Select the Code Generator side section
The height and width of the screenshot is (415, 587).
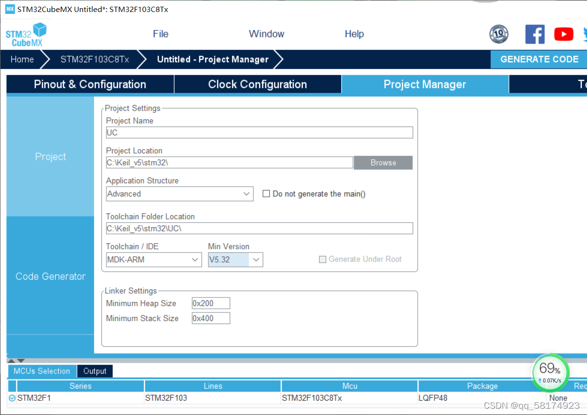50,276
